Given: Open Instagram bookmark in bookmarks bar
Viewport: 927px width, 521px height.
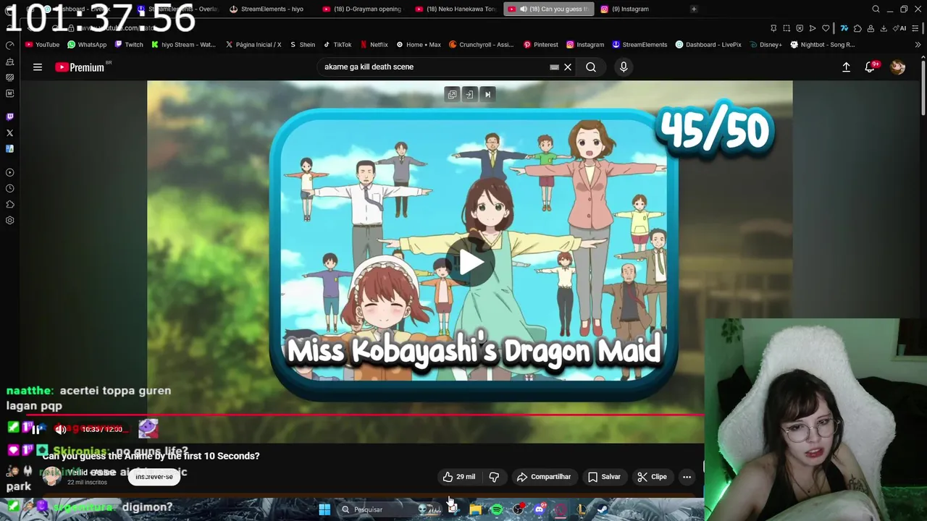Looking at the screenshot, I should [585, 45].
